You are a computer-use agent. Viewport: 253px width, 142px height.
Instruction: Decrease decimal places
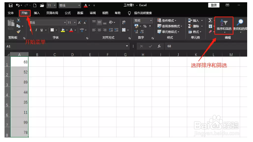(x=142, y=31)
